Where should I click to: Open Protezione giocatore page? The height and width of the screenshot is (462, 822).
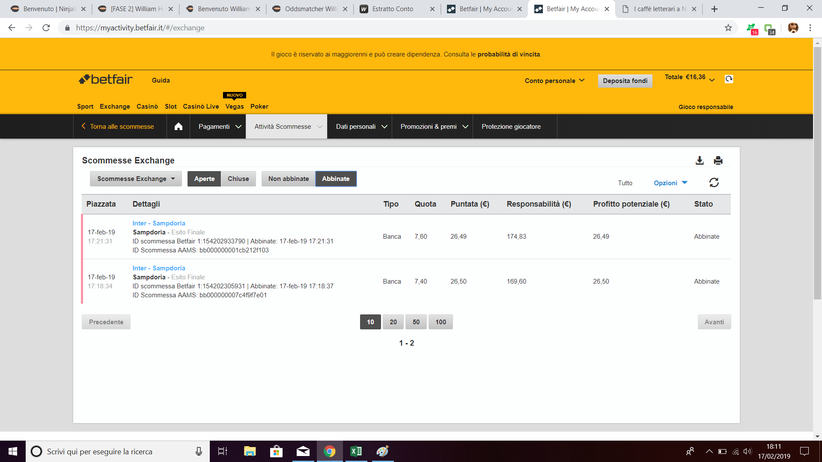[511, 127]
